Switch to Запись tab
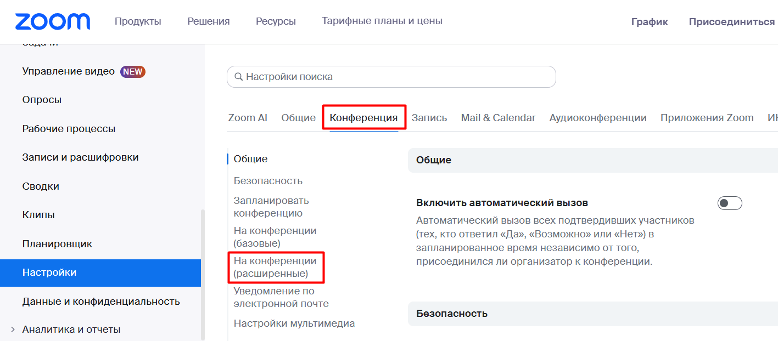778x341 pixels. (429, 118)
